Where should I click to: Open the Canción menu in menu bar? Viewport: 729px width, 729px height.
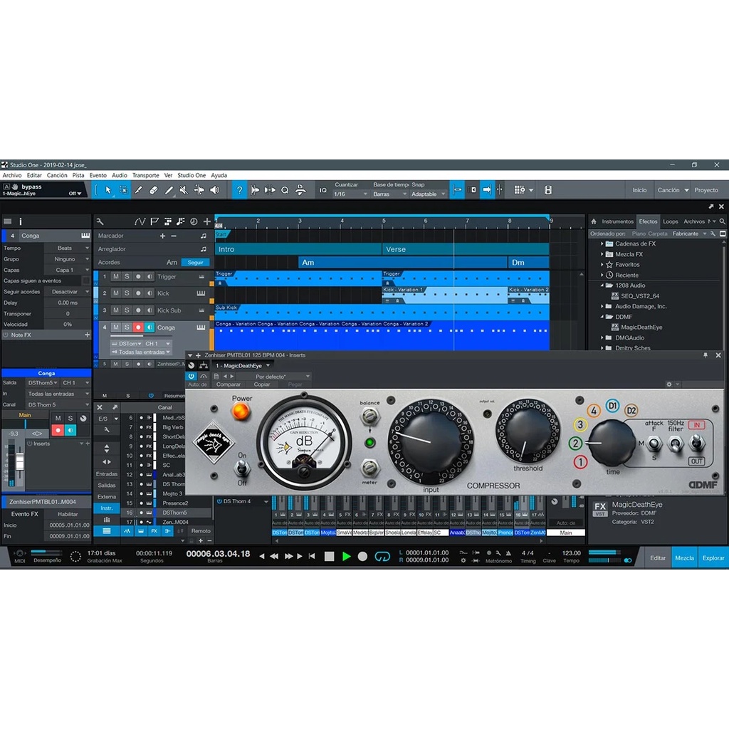[57, 176]
